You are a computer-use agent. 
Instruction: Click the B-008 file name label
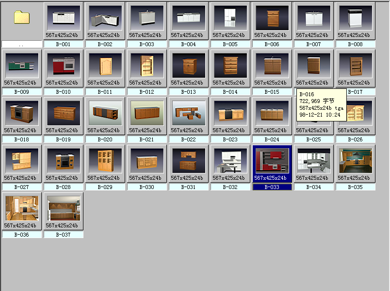click(356, 44)
